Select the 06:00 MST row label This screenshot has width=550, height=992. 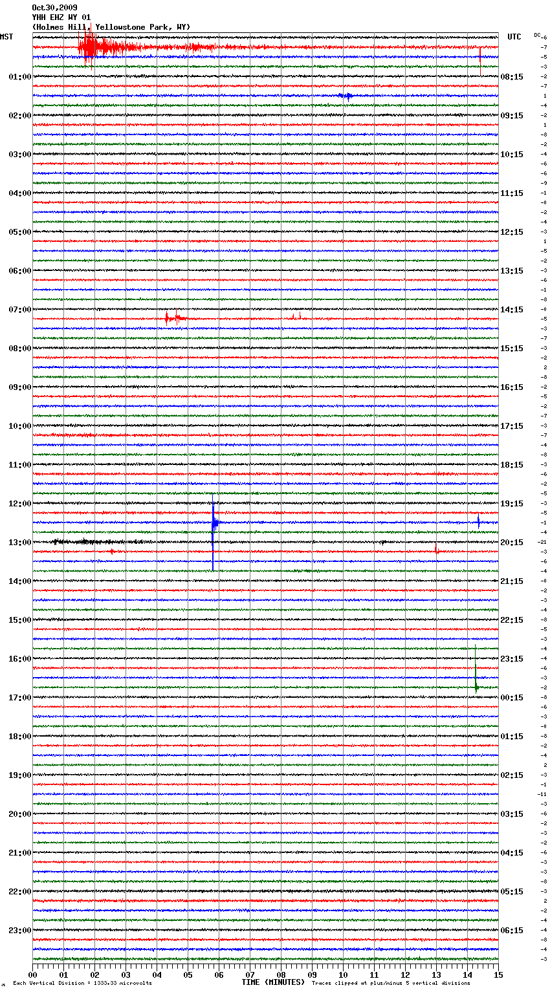(19, 271)
